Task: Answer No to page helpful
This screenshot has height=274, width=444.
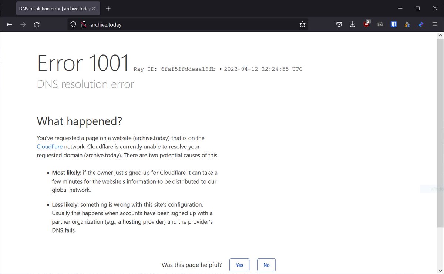Action: click(266, 265)
